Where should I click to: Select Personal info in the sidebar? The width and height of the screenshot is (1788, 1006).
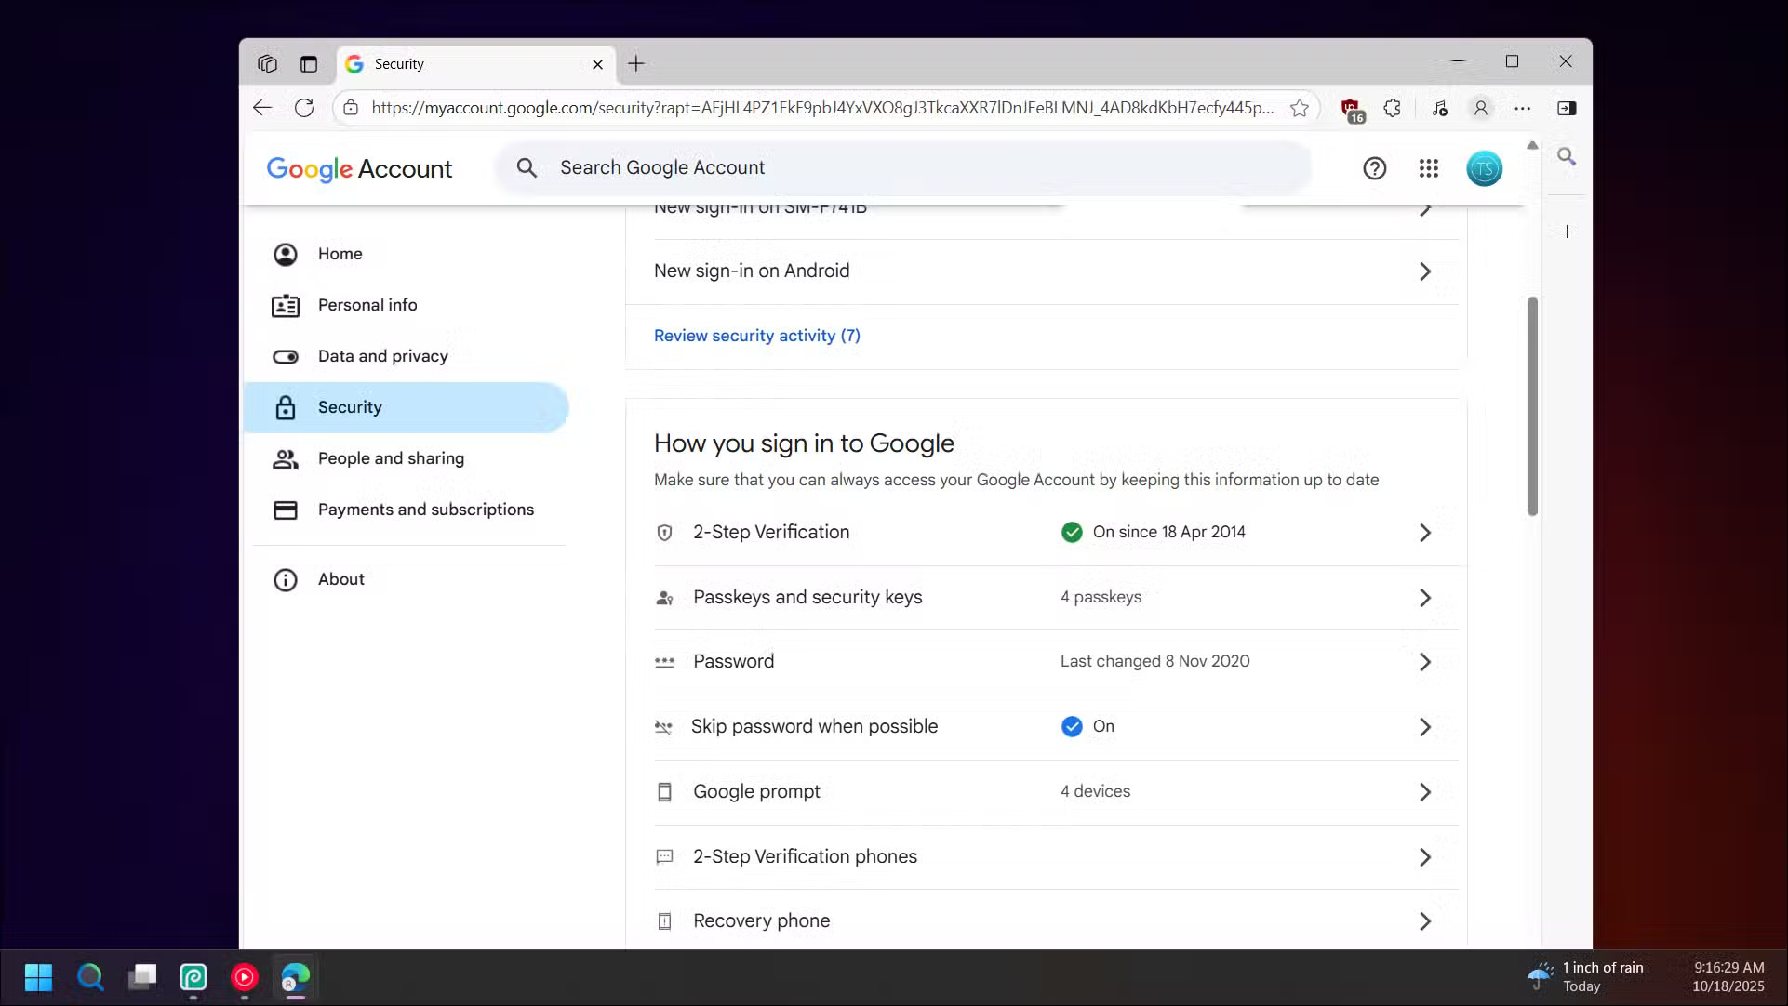click(367, 305)
